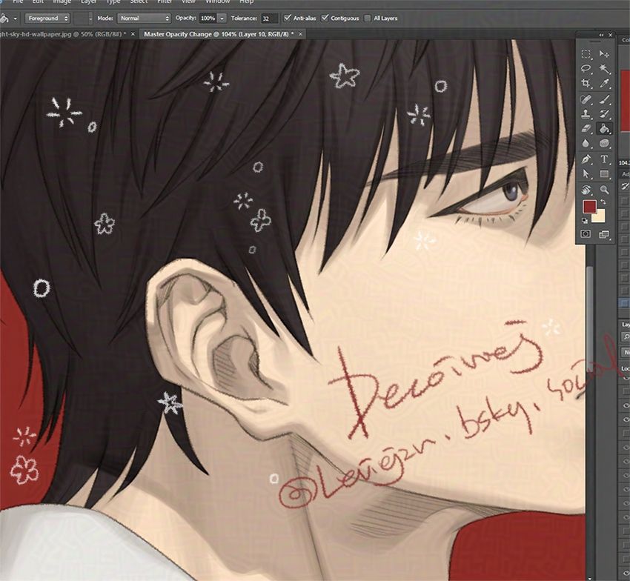Viewport: 630px width, 581px height.
Task: Close the sky-hd-wallpaper.jpg tab
Action: (133, 34)
